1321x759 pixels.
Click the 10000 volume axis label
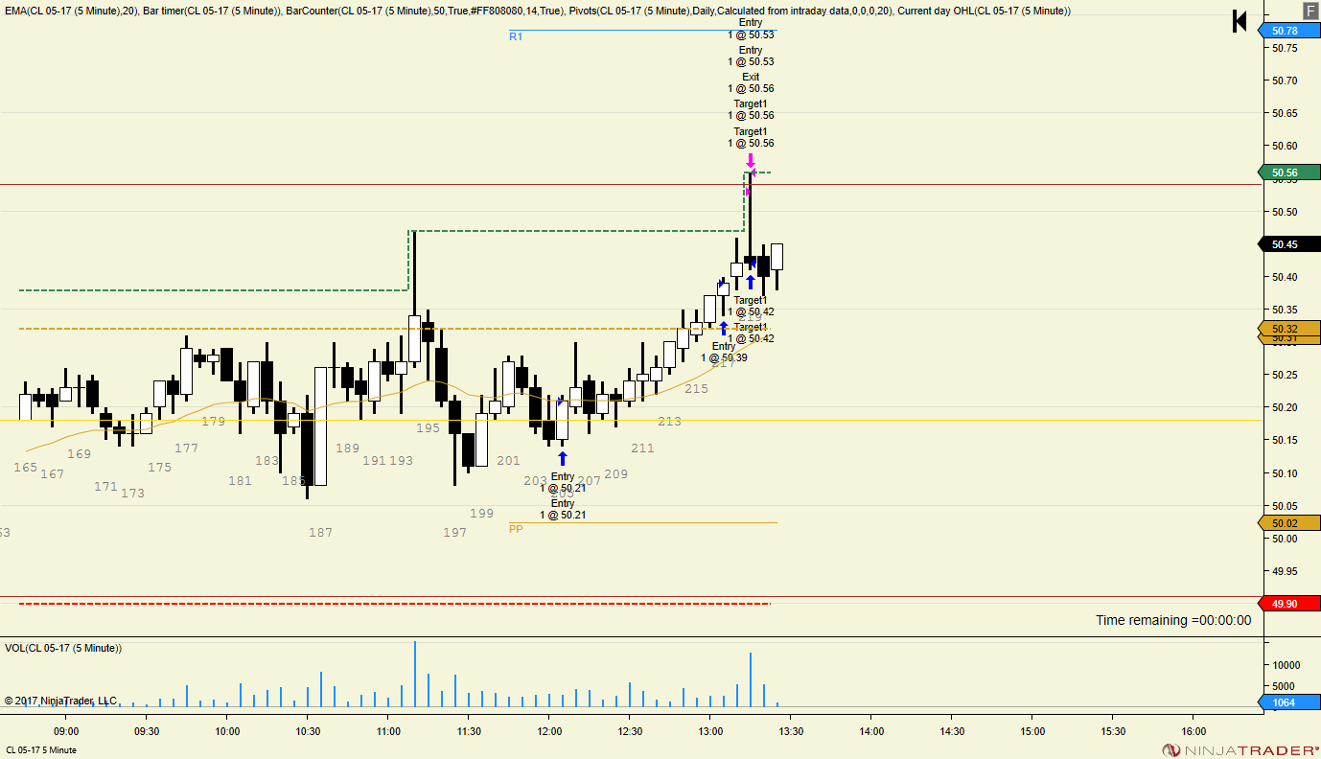point(1286,665)
